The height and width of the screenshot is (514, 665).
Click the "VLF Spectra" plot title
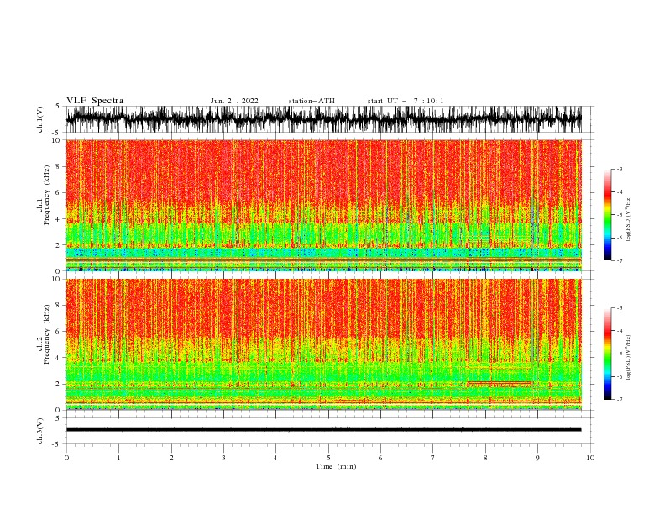coord(95,101)
